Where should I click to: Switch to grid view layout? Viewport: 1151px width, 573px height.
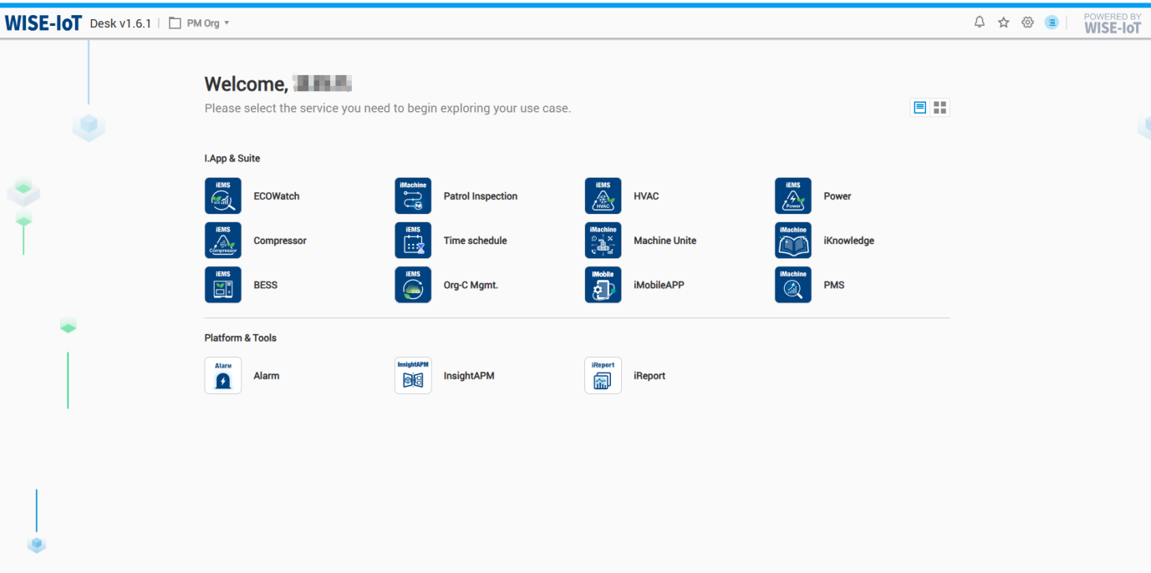[940, 108]
